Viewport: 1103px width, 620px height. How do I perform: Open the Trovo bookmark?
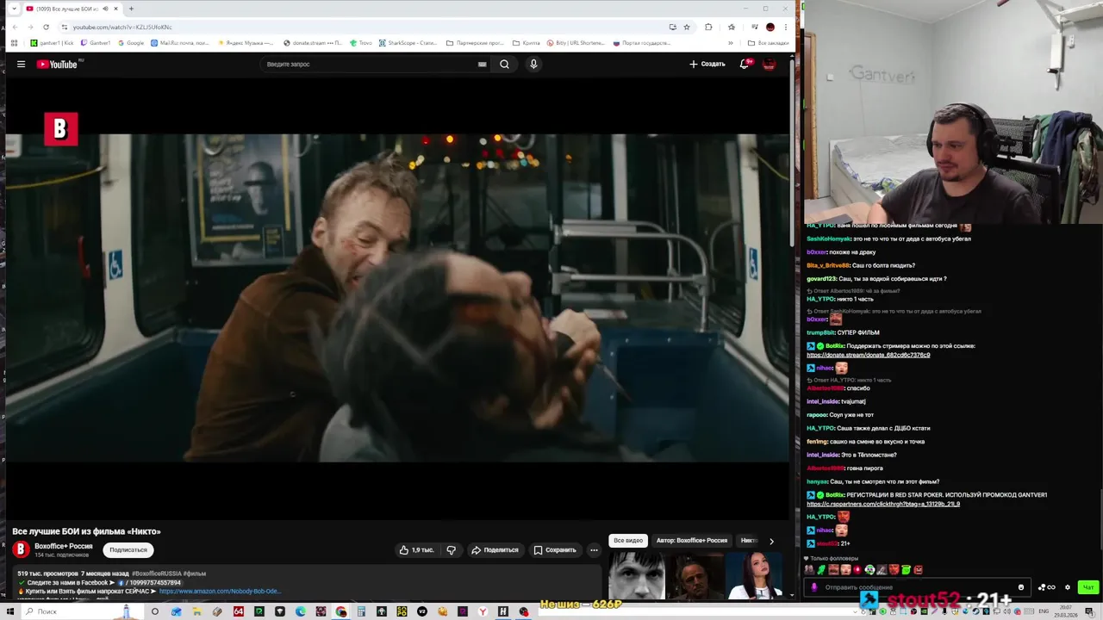(x=362, y=43)
